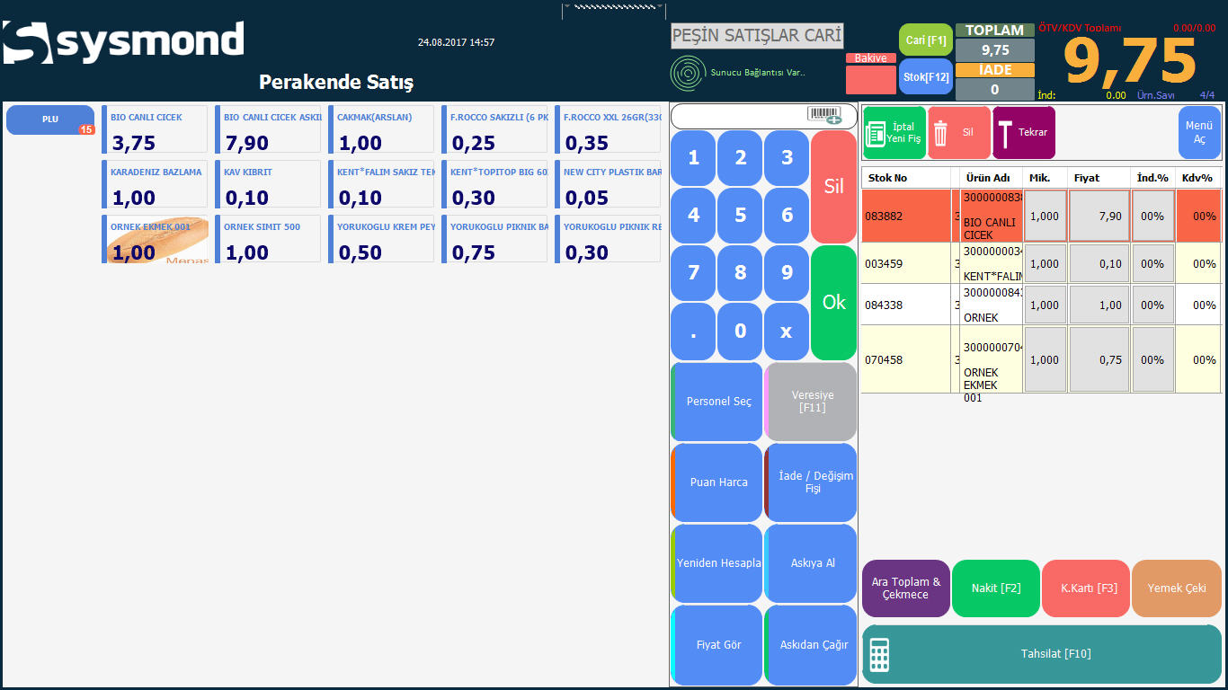This screenshot has width=1228, height=690.
Task: Add YORUKOGLU PIKNIK 0,30 product tile
Action: pyautogui.click(x=608, y=239)
